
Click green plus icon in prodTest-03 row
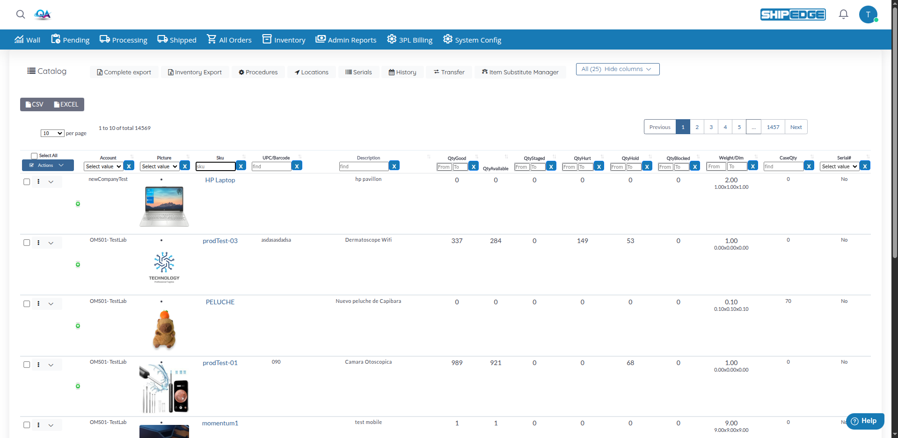coord(78,265)
